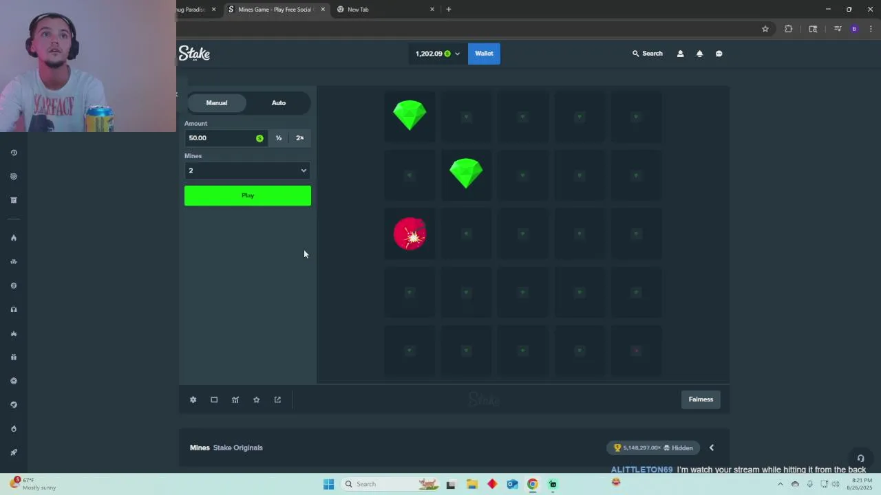The image size is (881, 495).
Task: Open the chat bubble icon in header
Action: pyautogui.click(x=719, y=54)
